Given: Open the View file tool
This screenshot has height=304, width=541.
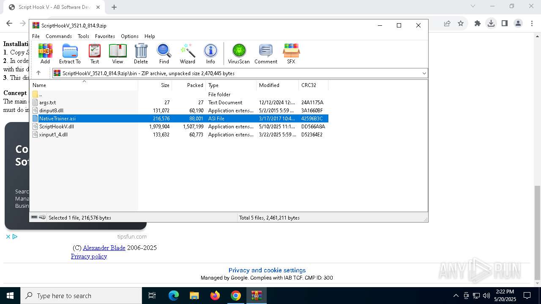Looking at the screenshot, I should [117, 54].
